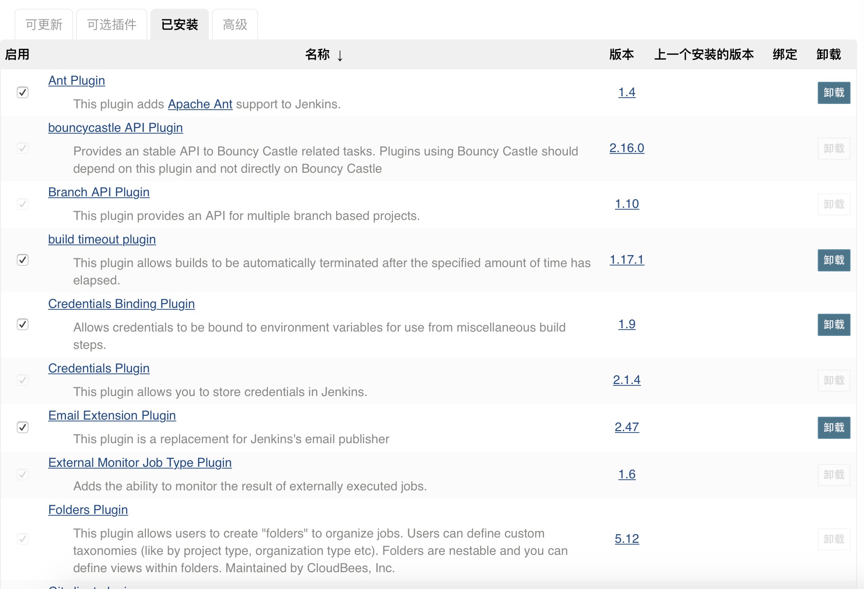Screen dimensions: 864x589
Task: Switch to the 可更新 tab
Action: coord(44,25)
